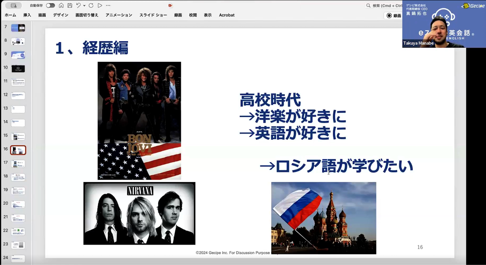This screenshot has width=486, height=265.
Task: Select slide 21 thumbnail
Action: 18,218
